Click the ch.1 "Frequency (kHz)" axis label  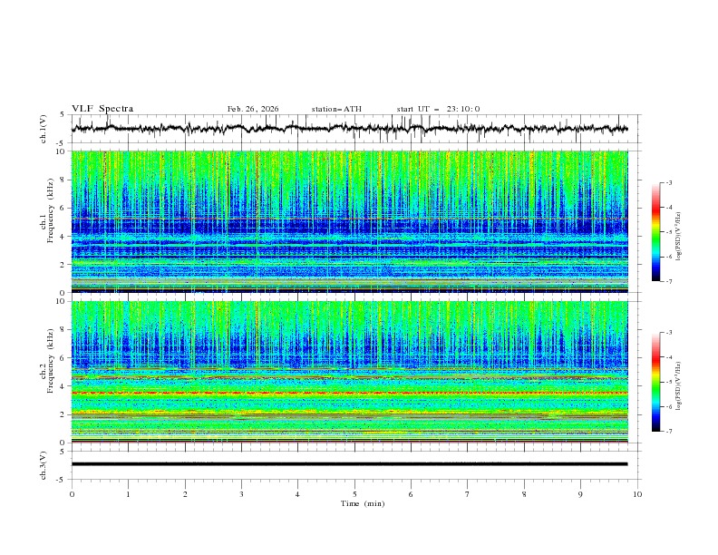point(51,211)
